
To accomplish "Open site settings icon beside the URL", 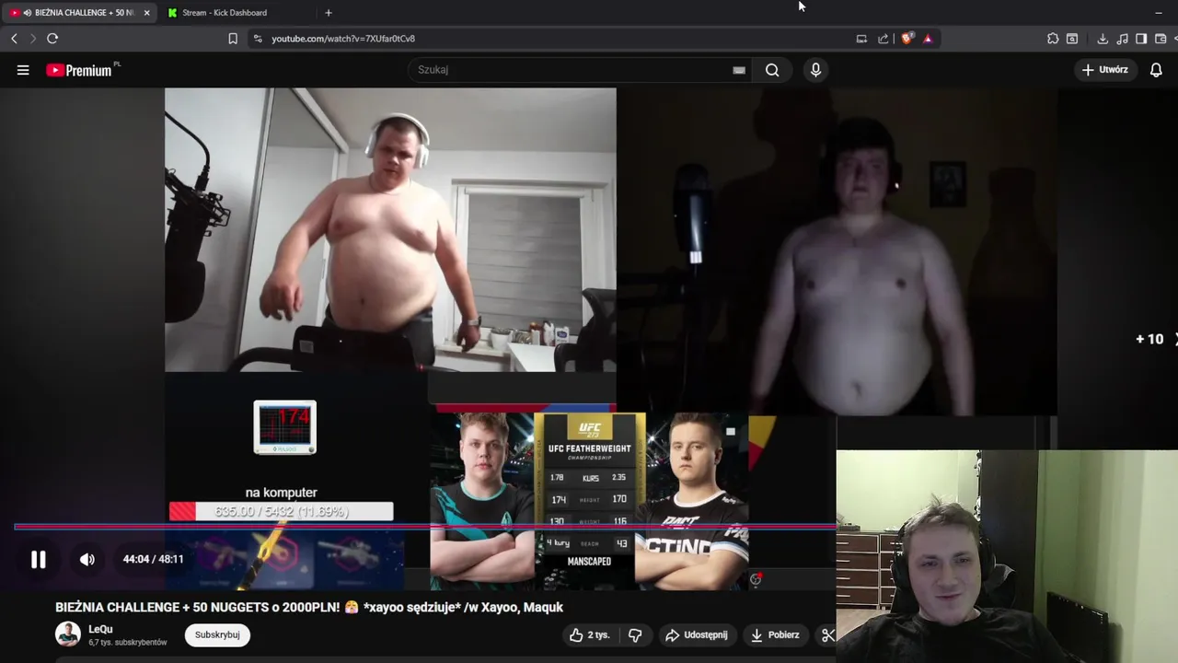I will click(258, 39).
